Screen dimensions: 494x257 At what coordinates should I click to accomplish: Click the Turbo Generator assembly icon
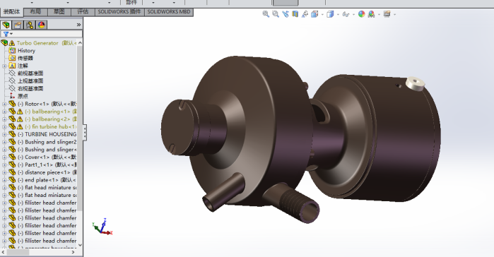click(x=4, y=42)
